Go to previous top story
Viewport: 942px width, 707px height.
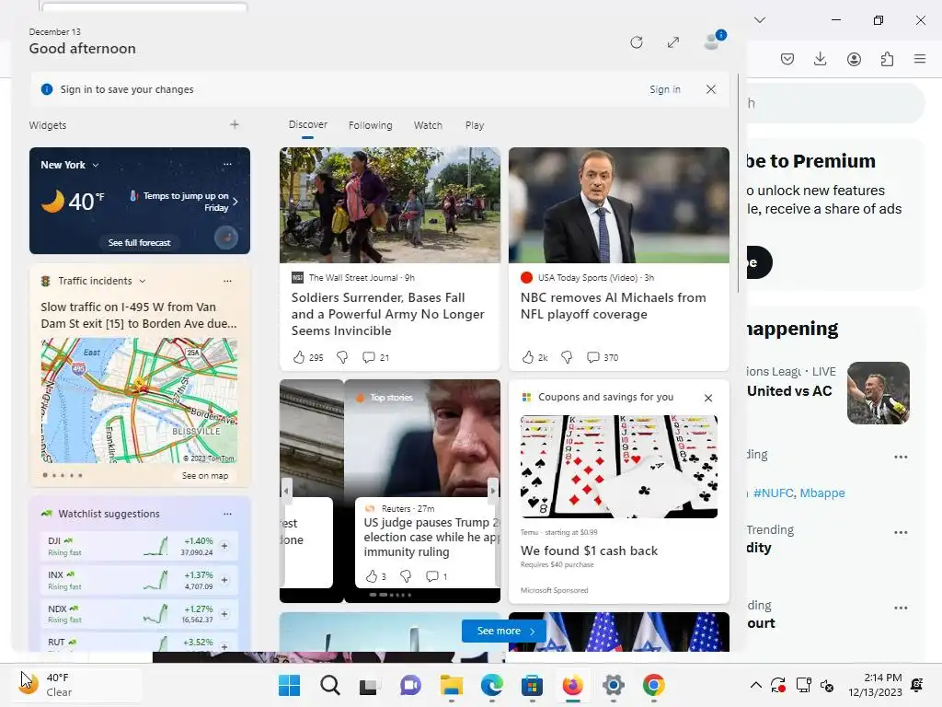point(287,491)
